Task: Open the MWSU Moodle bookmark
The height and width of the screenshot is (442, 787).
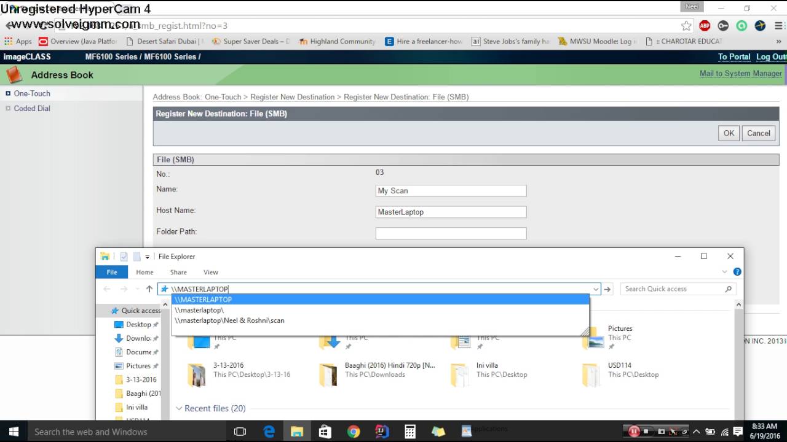Action: click(598, 41)
